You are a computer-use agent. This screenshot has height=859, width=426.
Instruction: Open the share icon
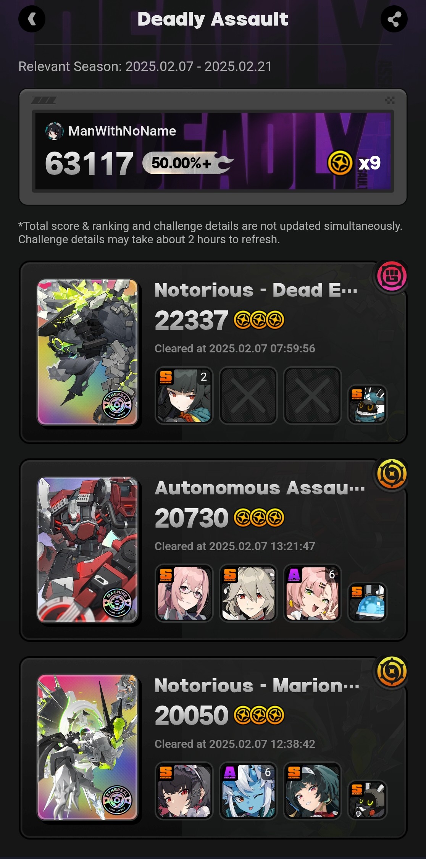click(394, 19)
